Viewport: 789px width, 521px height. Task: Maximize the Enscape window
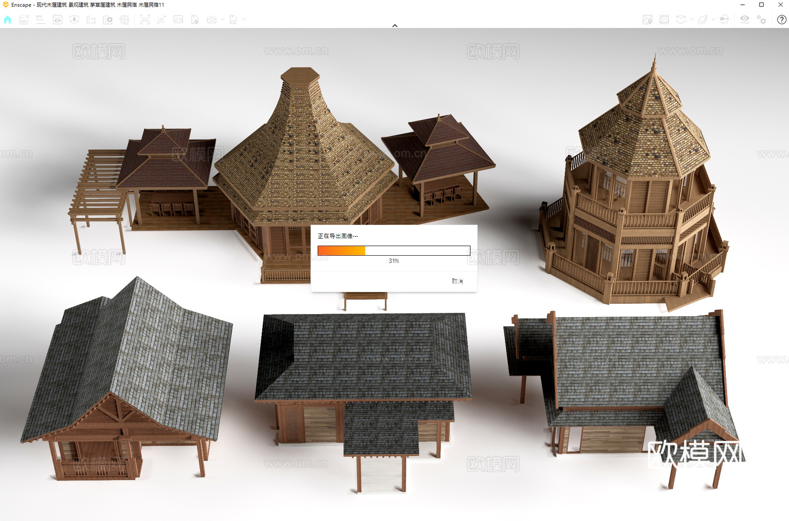tap(761, 5)
